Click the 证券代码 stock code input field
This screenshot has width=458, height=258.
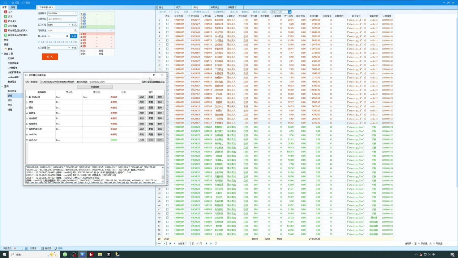(62, 19)
